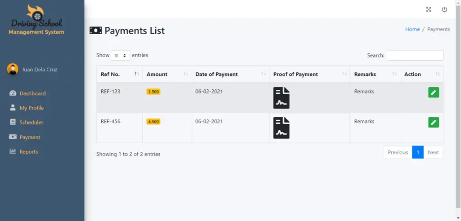Click the power logout icon
461x221 pixels.
444,9
